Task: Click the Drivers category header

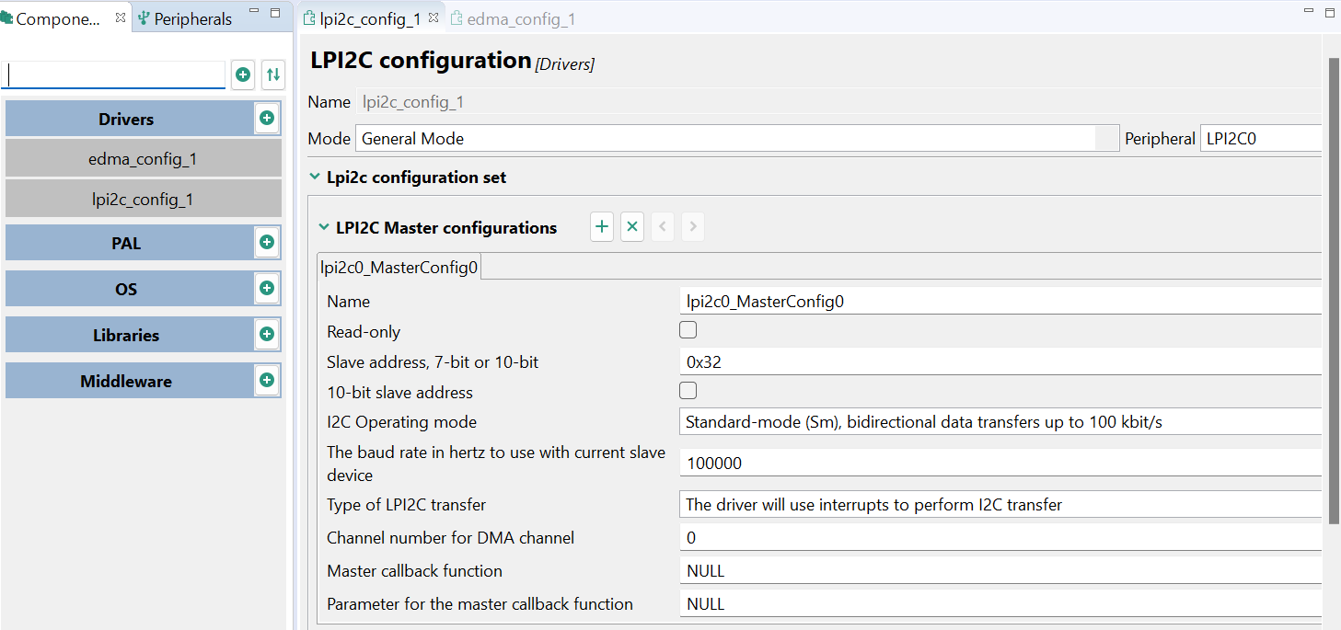Action: [x=126, y=119]
